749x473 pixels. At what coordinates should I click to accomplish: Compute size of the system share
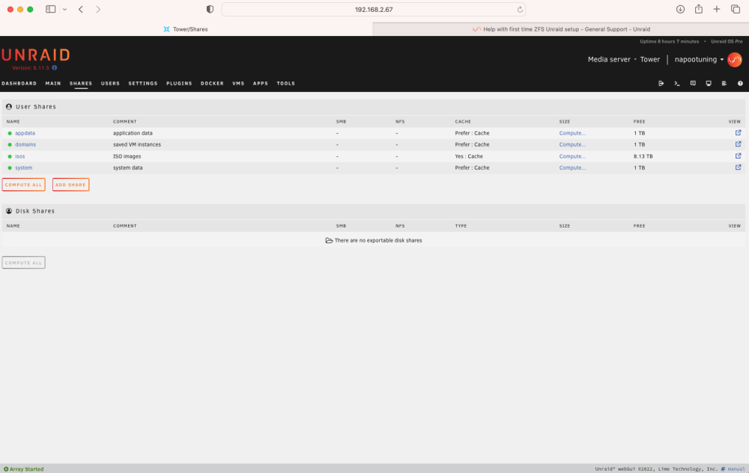click(x=572, y=168)
